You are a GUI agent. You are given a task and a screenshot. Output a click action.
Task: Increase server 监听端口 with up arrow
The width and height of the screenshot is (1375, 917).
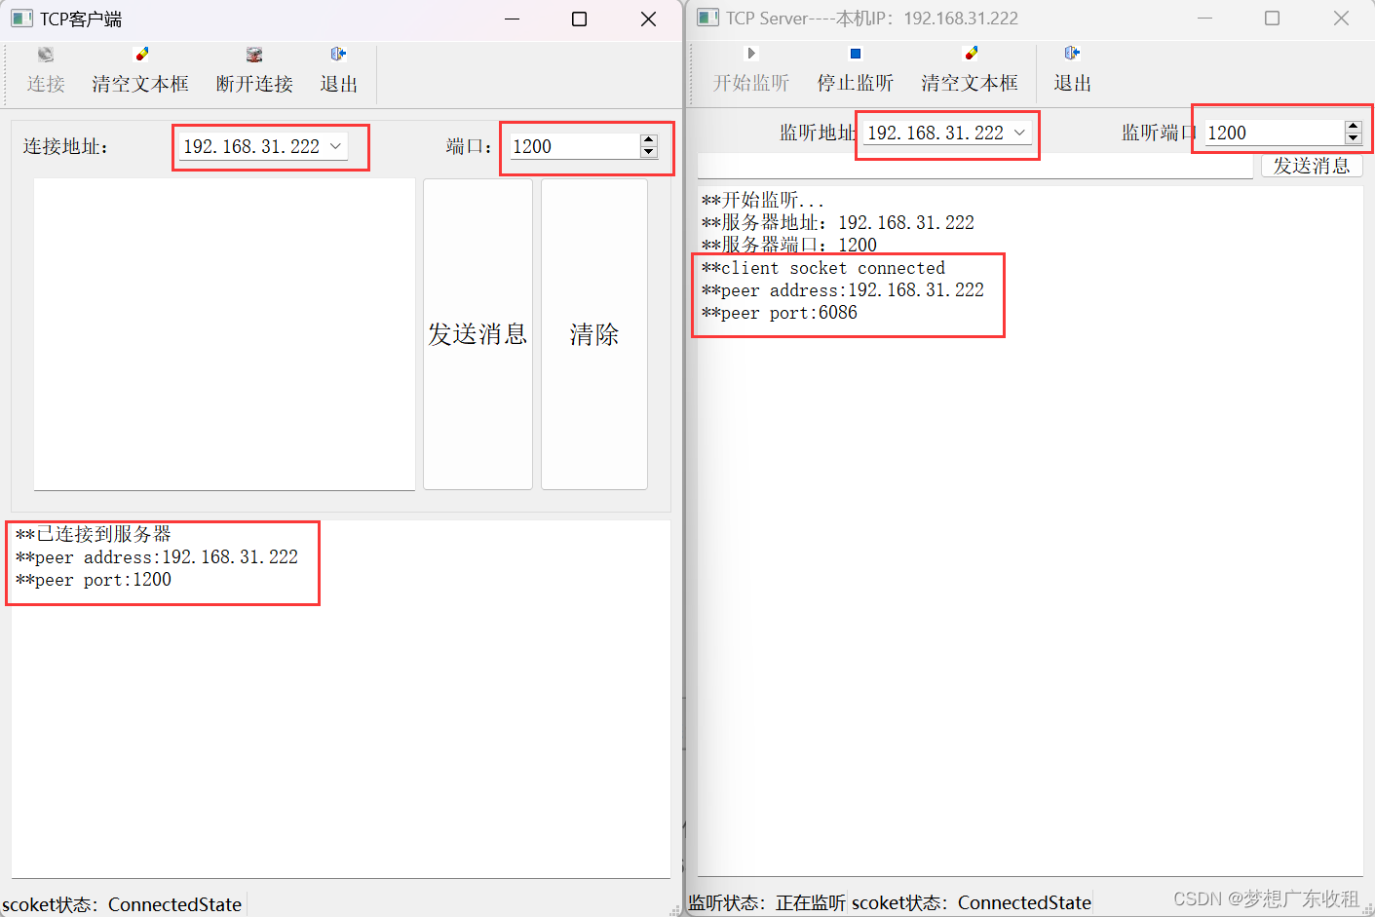click(1353, 127)
